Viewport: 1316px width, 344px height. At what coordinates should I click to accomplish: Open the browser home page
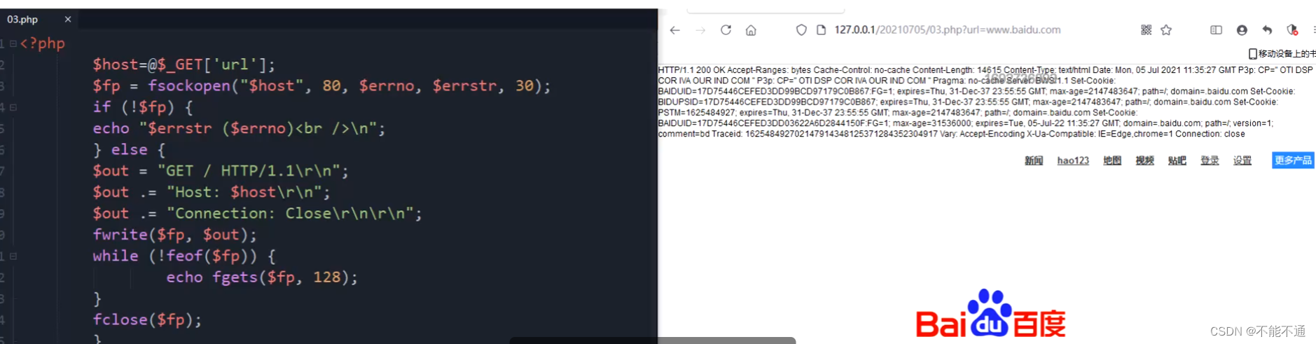751,30
